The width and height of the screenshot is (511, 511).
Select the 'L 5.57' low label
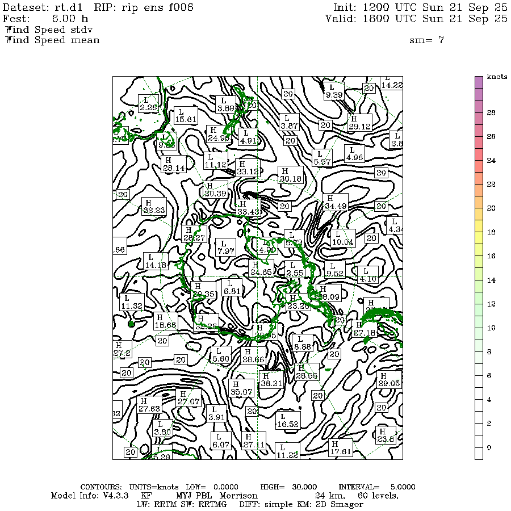pos(322,158)
